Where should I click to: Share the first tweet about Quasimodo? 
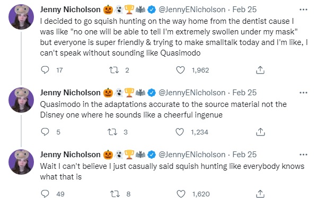260,70
